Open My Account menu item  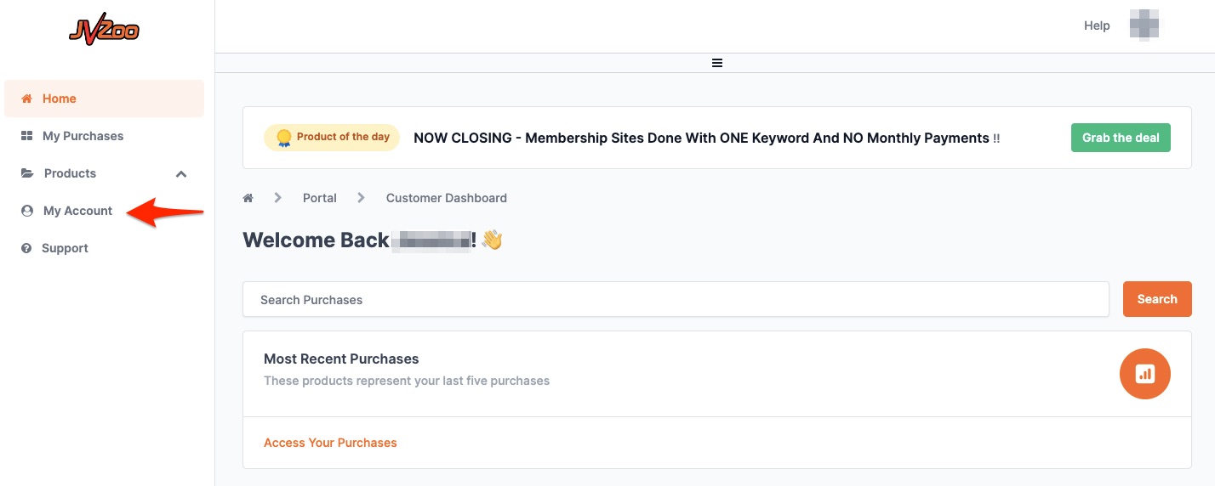(x=77, y=211)
